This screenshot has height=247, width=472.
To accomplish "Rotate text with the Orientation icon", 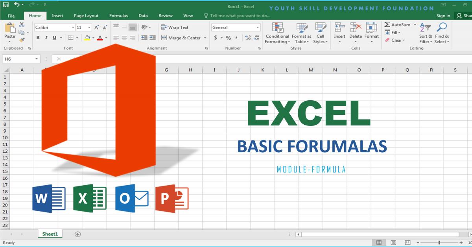I will pos(144,27).
